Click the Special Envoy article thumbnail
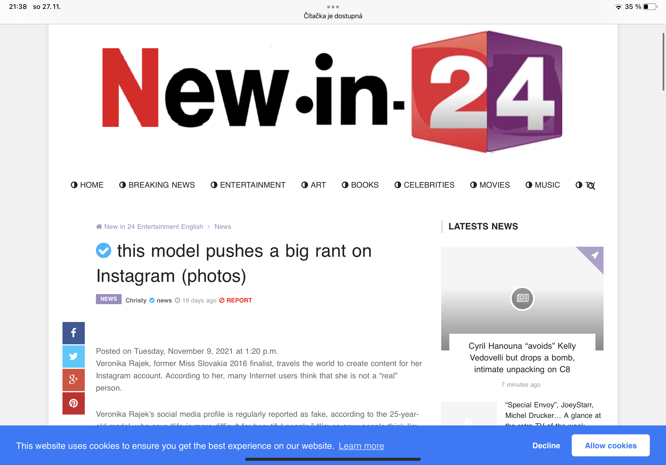The width and height of the screenshot is (666, 465). tap(469, 414)
